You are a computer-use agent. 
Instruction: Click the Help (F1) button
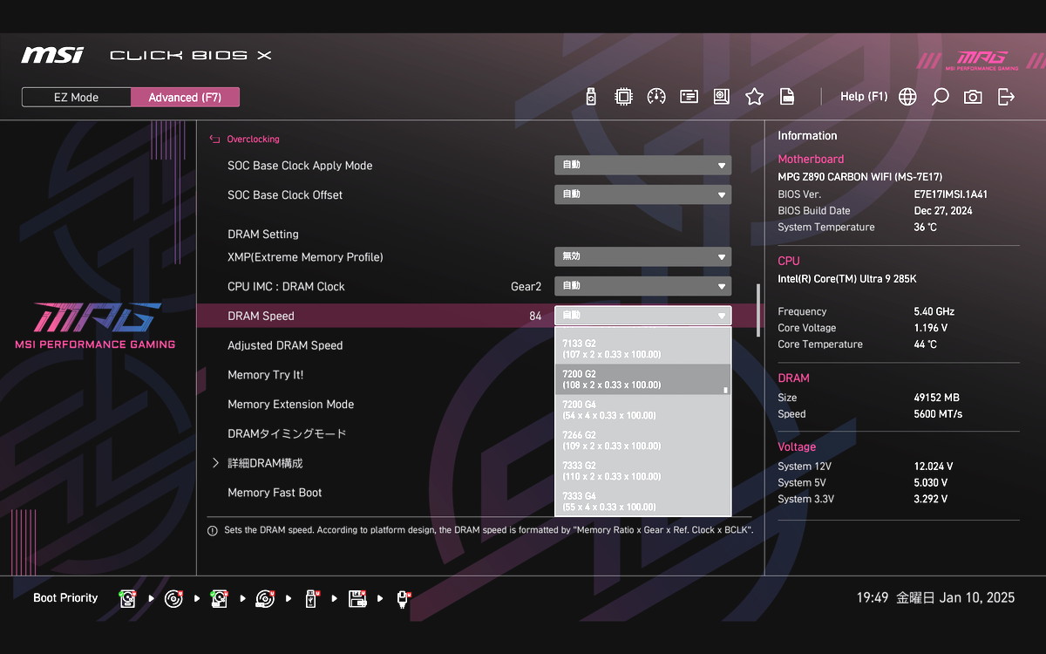pyautogui.click(x=863, y=97)
